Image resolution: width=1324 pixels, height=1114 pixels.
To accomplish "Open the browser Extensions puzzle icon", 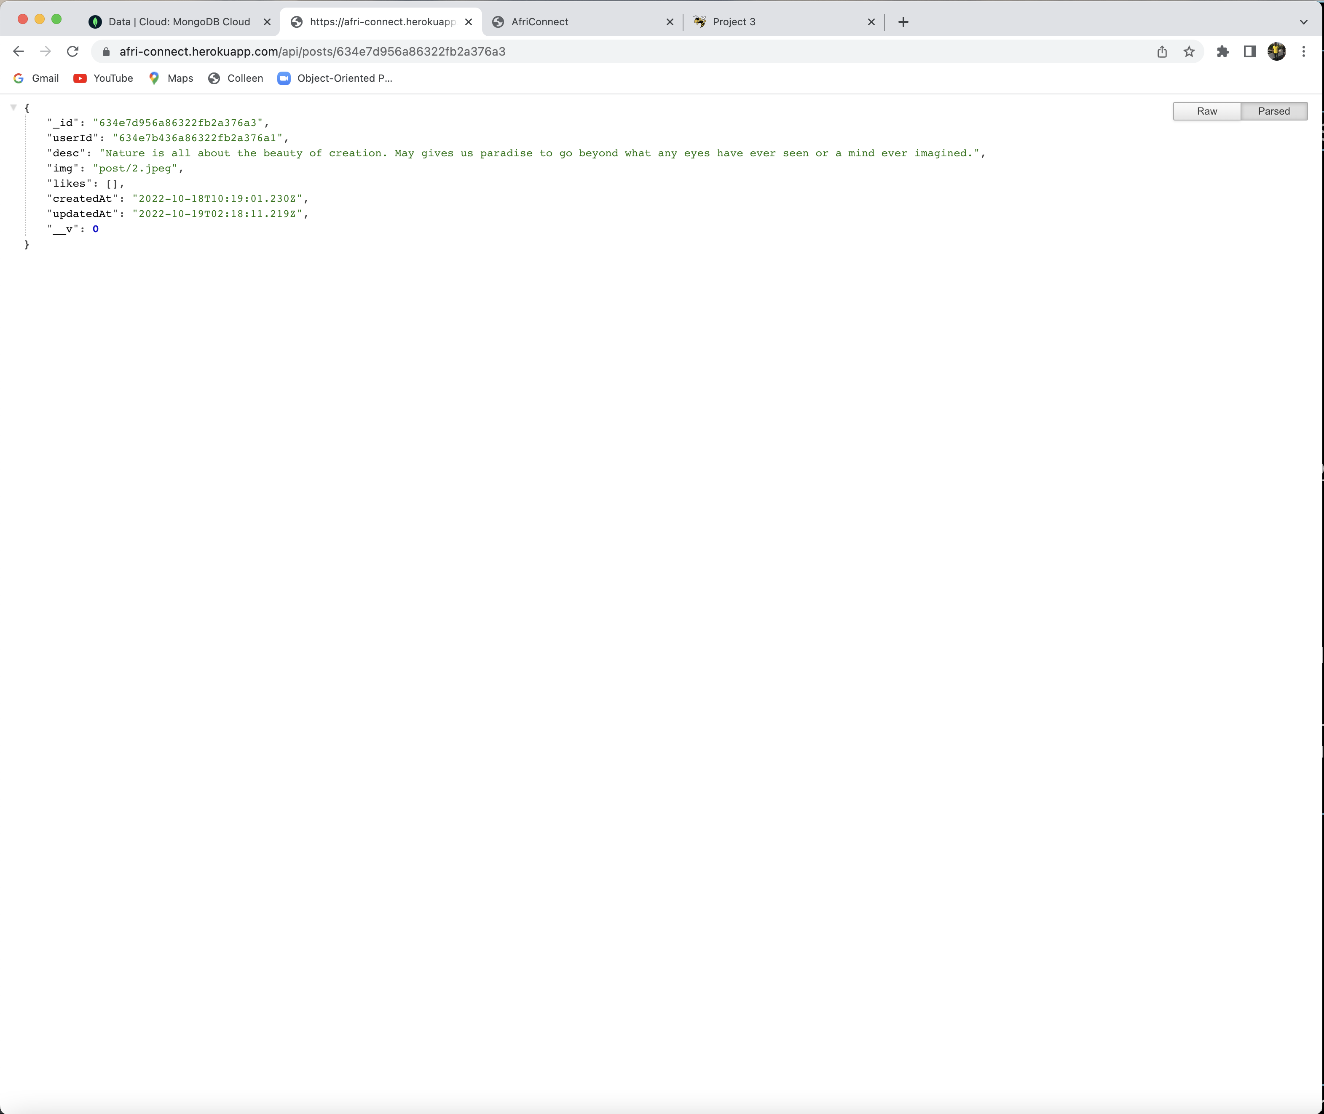I will click(x=1222, y=51).
